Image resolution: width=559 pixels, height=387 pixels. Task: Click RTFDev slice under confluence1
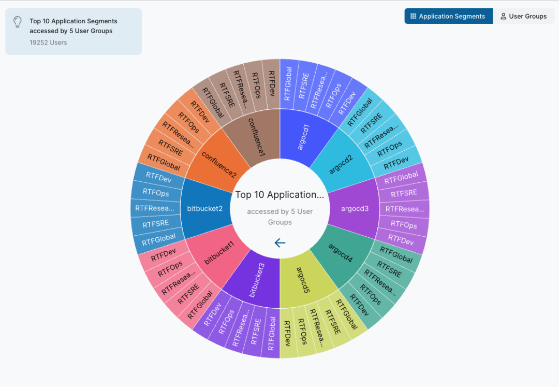[271, 82]
